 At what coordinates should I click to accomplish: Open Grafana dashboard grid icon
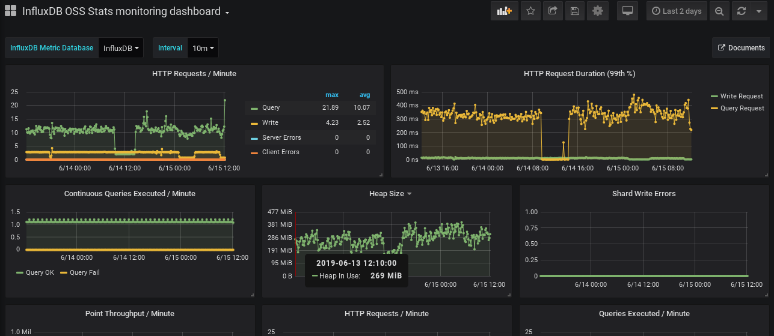(x=11, y=11)
